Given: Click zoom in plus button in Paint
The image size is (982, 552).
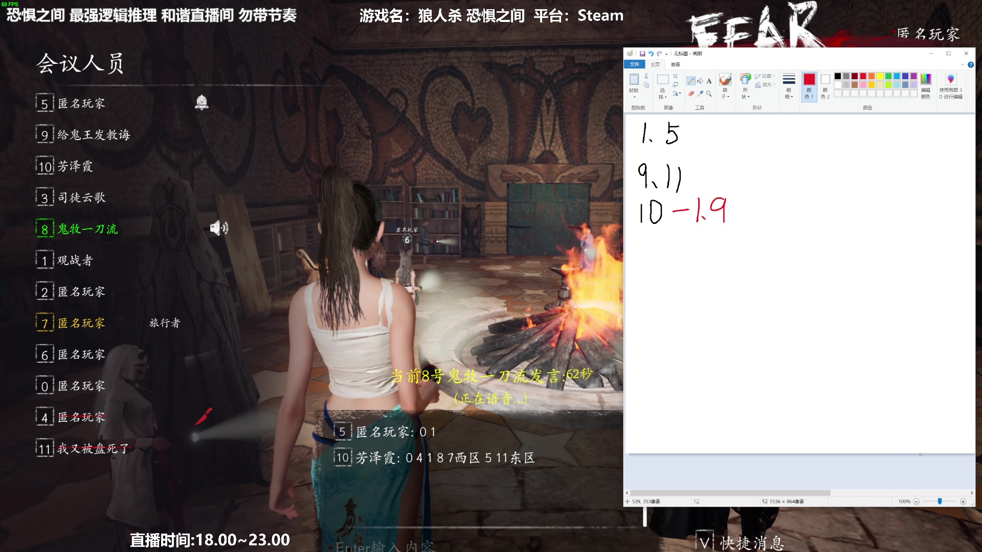Looking at the screenshot, I should tap(963, 502).
